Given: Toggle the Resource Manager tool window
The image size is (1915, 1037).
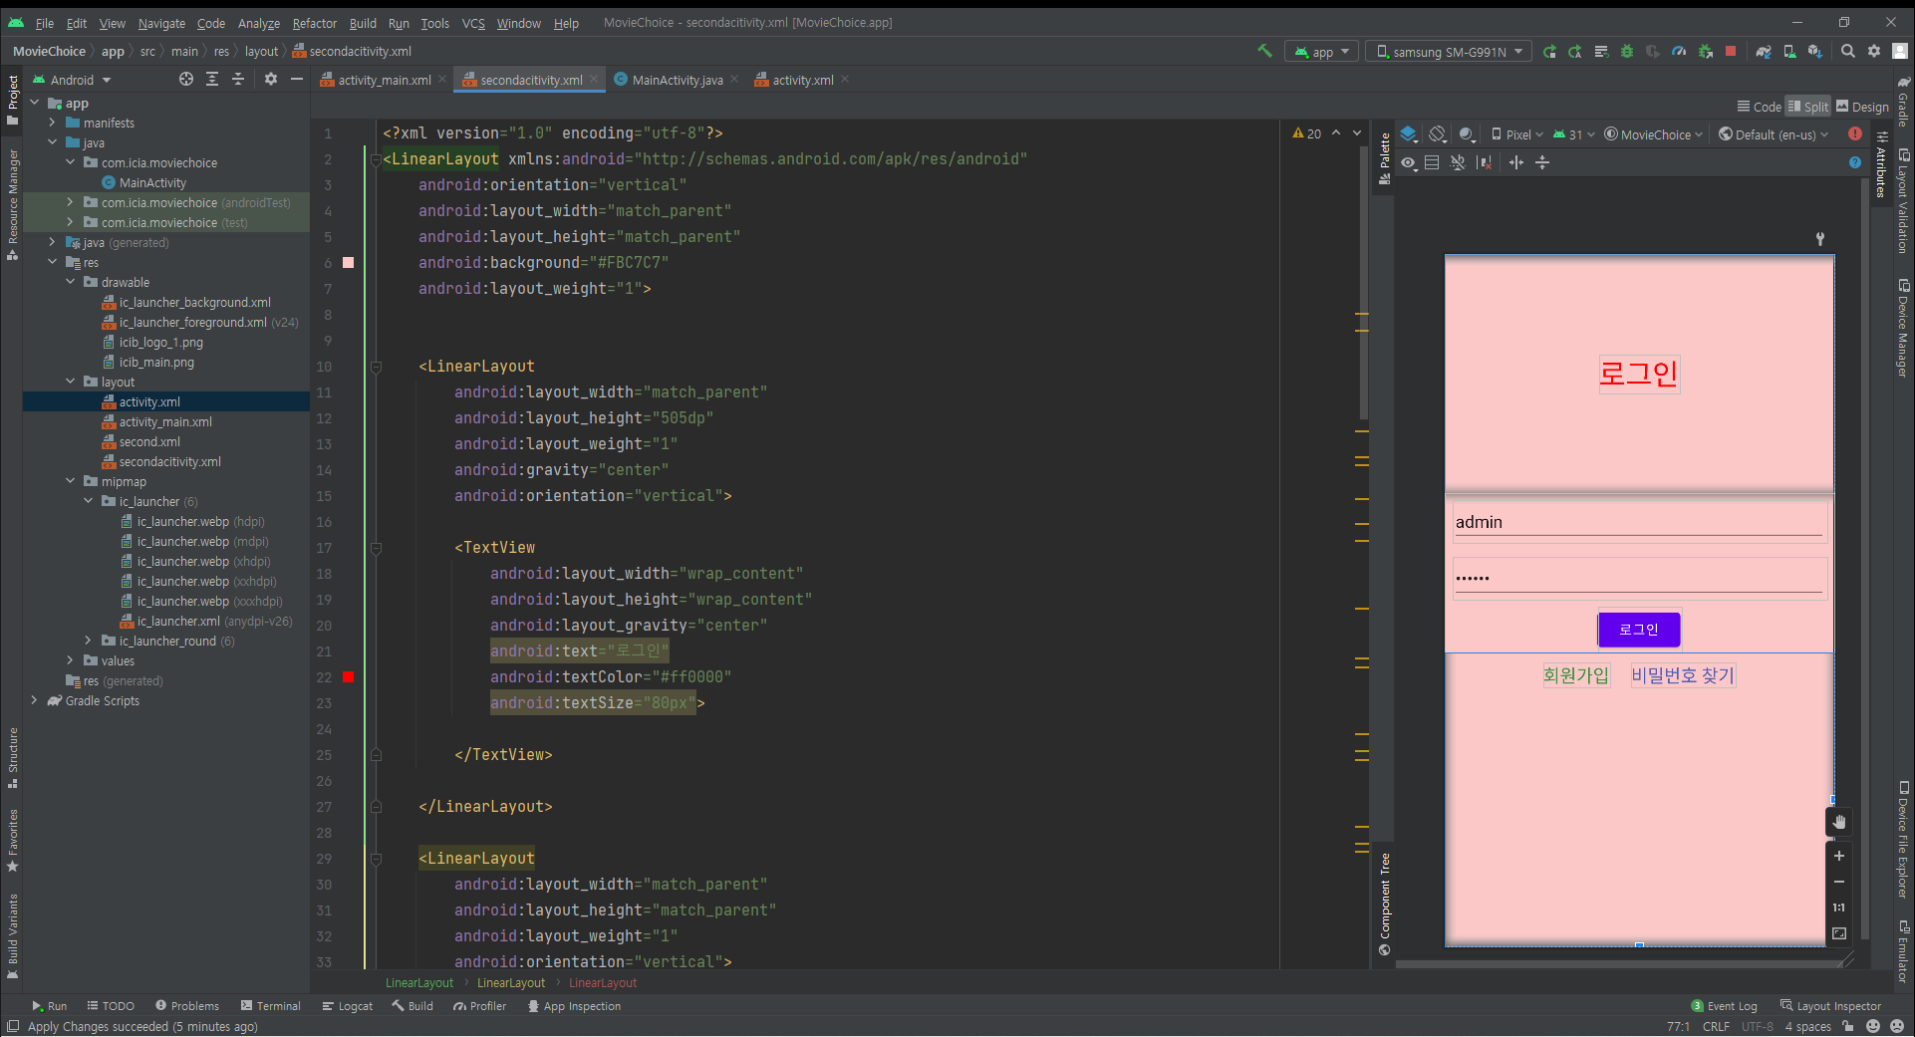Looking at the screenshot, I should click(13, 205).
